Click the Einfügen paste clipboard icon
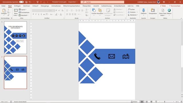The height and width of the screenshot is (103, 183). [x=4, y=11]
